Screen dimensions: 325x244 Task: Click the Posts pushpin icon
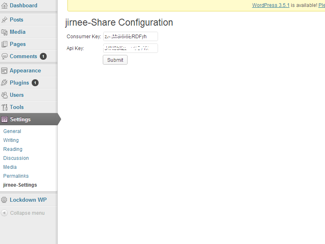click(x=4, y=20)
